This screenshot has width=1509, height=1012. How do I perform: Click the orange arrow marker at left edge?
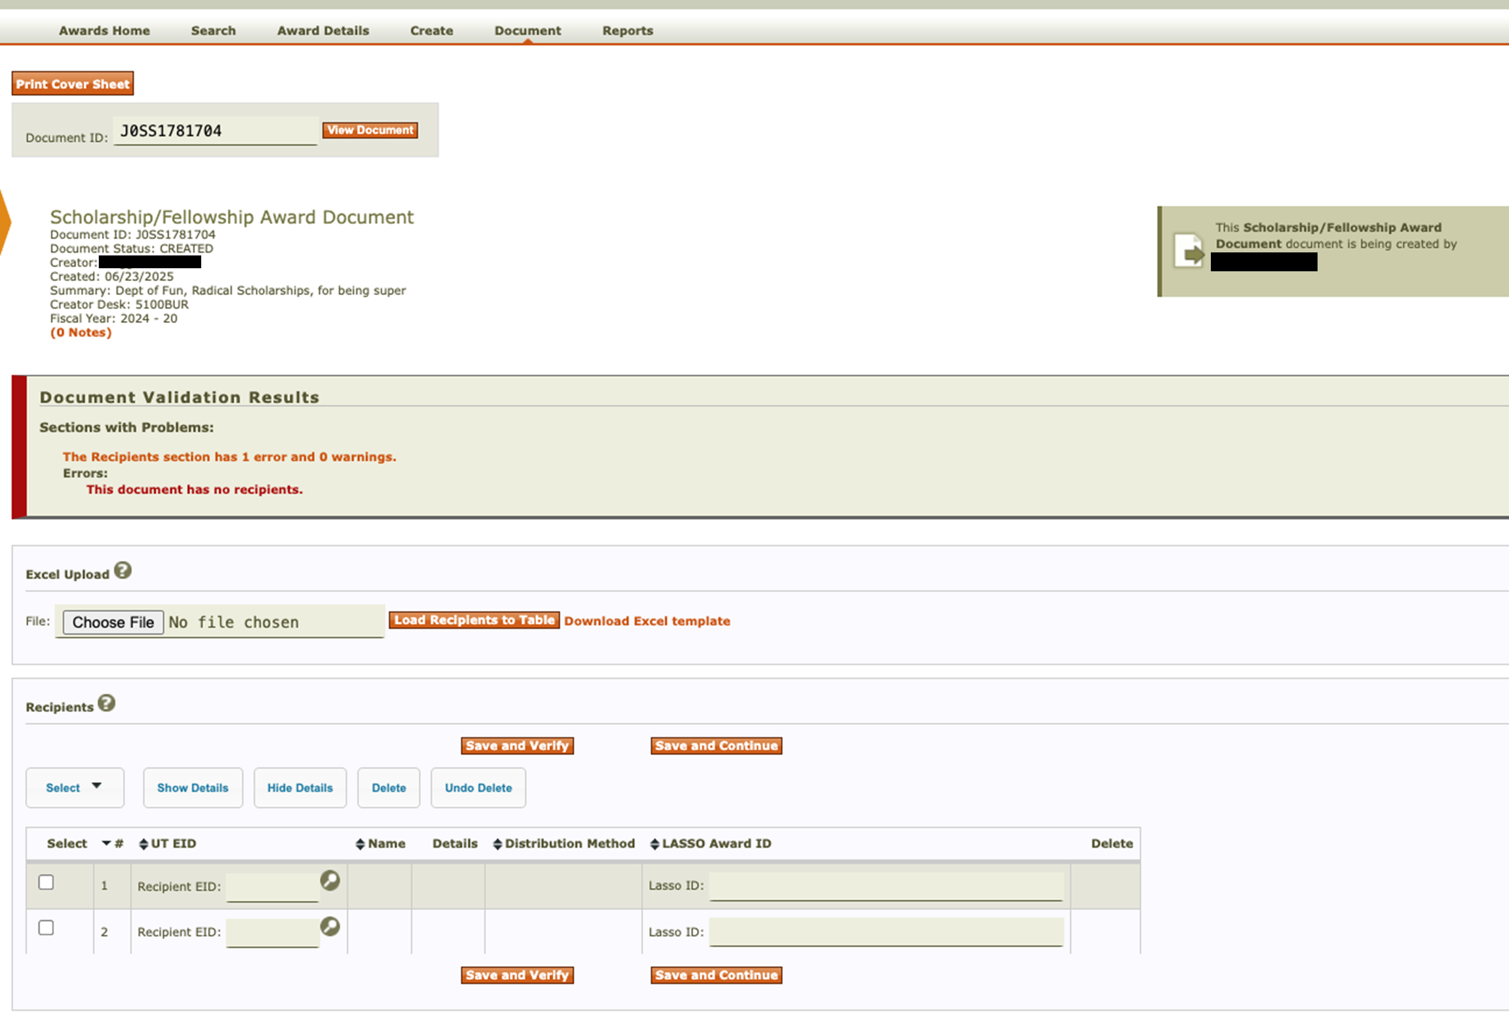click(x=5, y=221)
